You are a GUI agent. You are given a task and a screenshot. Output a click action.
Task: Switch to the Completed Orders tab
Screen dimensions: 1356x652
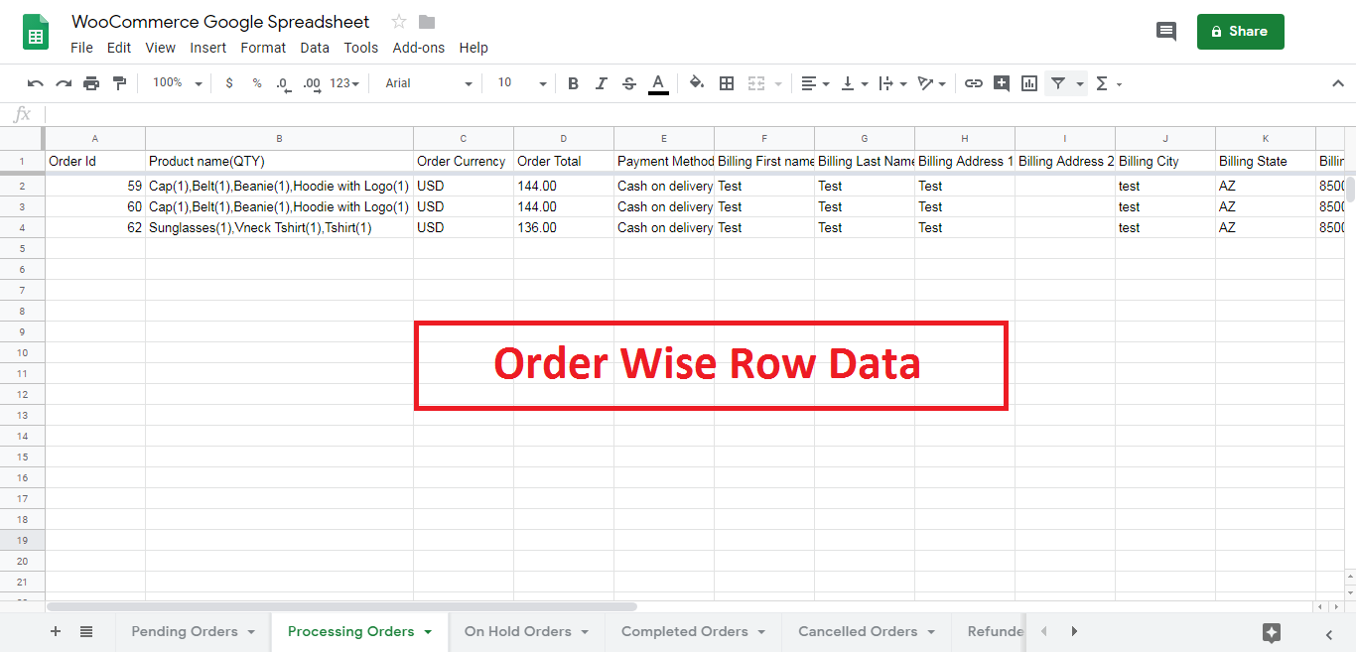(x=684, y=631)
